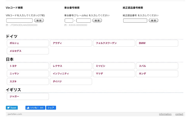The image size is (191, 123).
Task: Choose the ミツビシ brand
Action: 114,66
